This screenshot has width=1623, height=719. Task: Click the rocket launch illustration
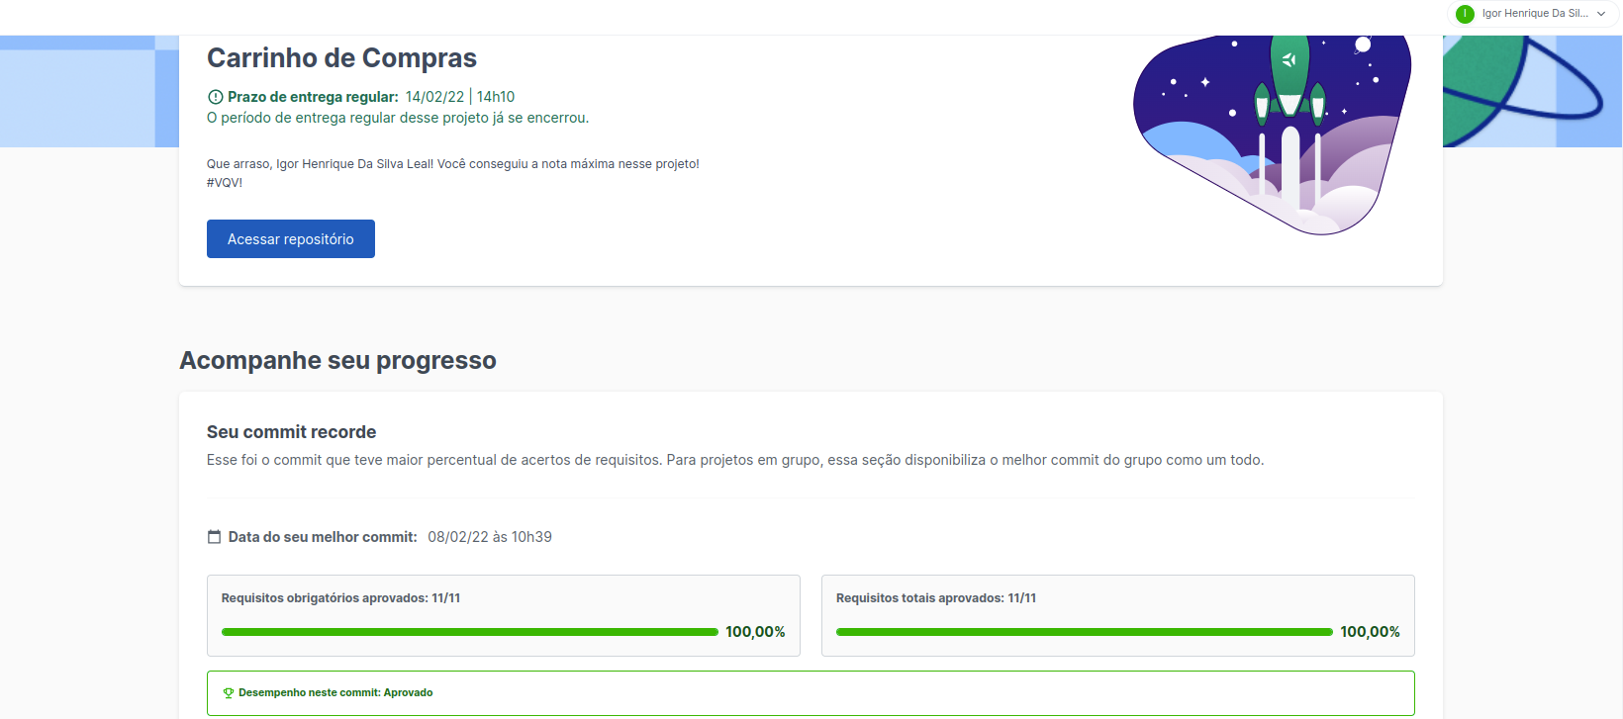(x=1273, y=135)
